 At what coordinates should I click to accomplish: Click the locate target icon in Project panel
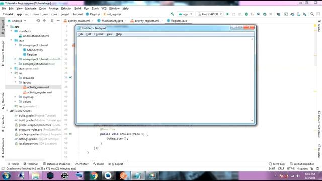[38, 21]
